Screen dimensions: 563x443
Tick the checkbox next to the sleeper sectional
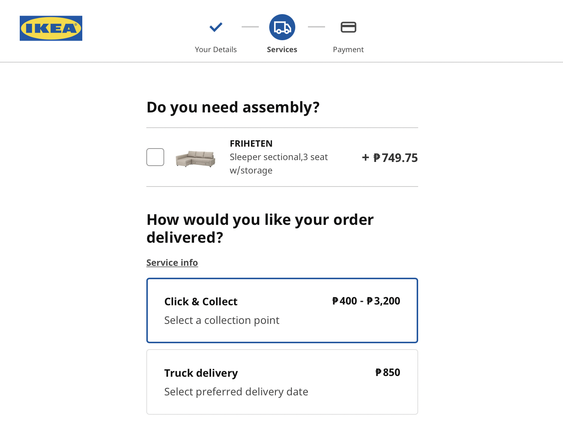click(155, 157)
